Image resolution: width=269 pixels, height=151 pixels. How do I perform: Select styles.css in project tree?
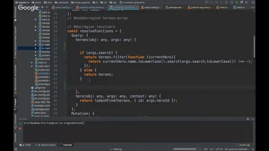(x=42, y=70)
